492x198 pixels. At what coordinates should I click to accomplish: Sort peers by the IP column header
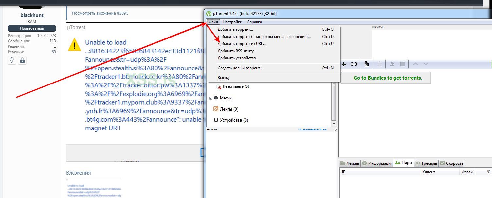[x=380, y=172]
